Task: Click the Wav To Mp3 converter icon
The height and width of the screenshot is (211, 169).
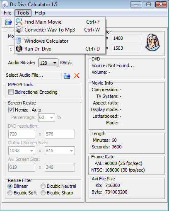Action: [19, 29]
